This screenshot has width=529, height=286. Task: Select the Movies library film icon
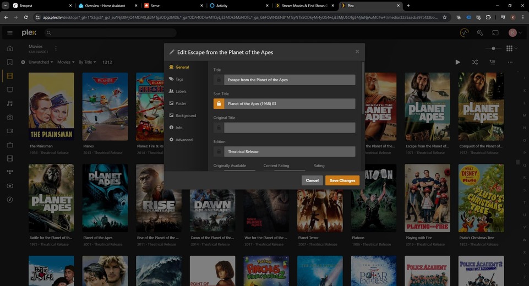[10, 76]
